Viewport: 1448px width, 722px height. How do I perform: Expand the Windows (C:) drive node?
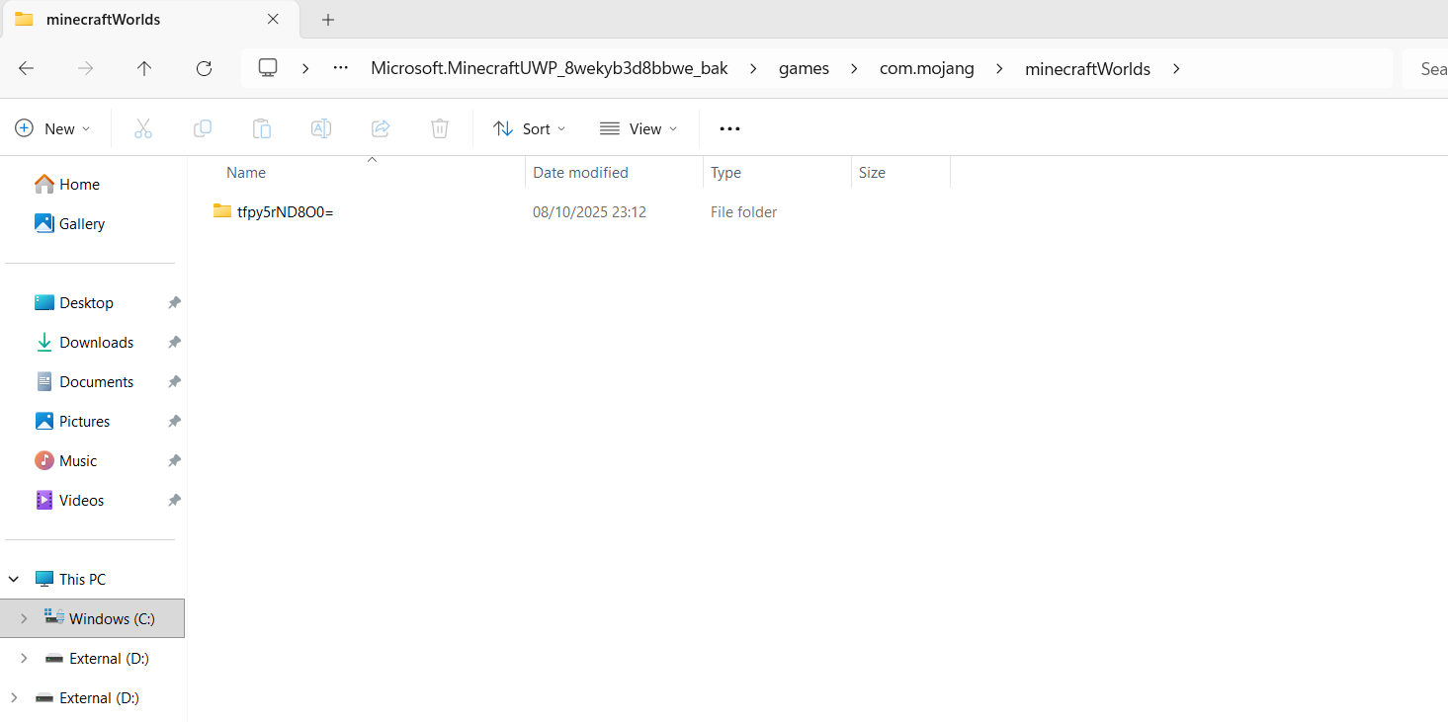click(24, 618)
